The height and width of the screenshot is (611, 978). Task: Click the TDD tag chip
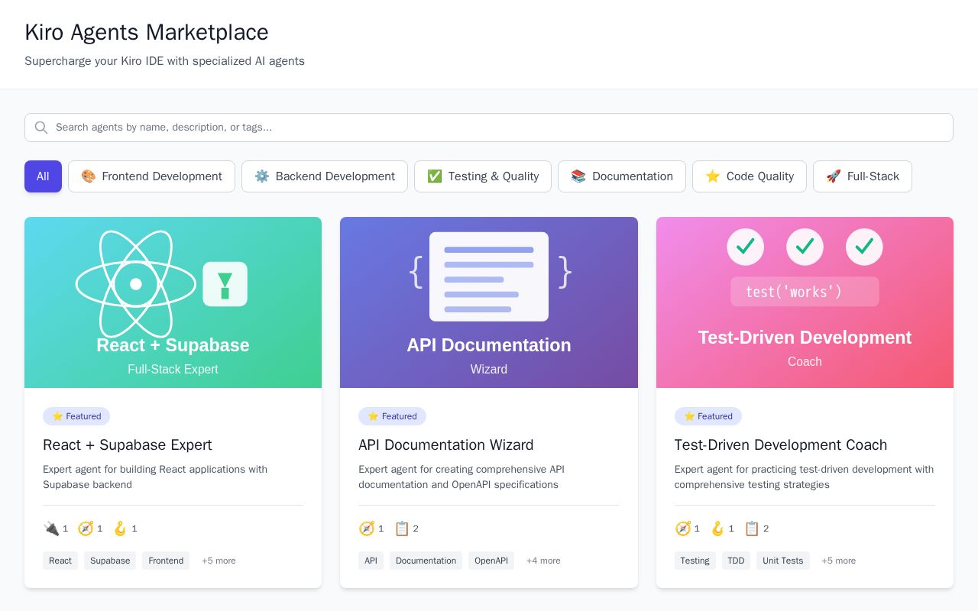point(736,561)
